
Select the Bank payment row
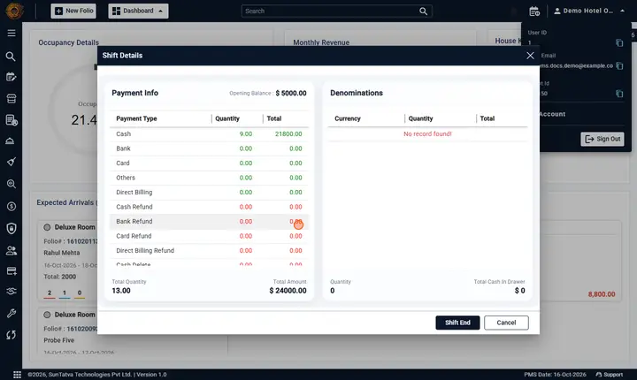tap(209, 148)
